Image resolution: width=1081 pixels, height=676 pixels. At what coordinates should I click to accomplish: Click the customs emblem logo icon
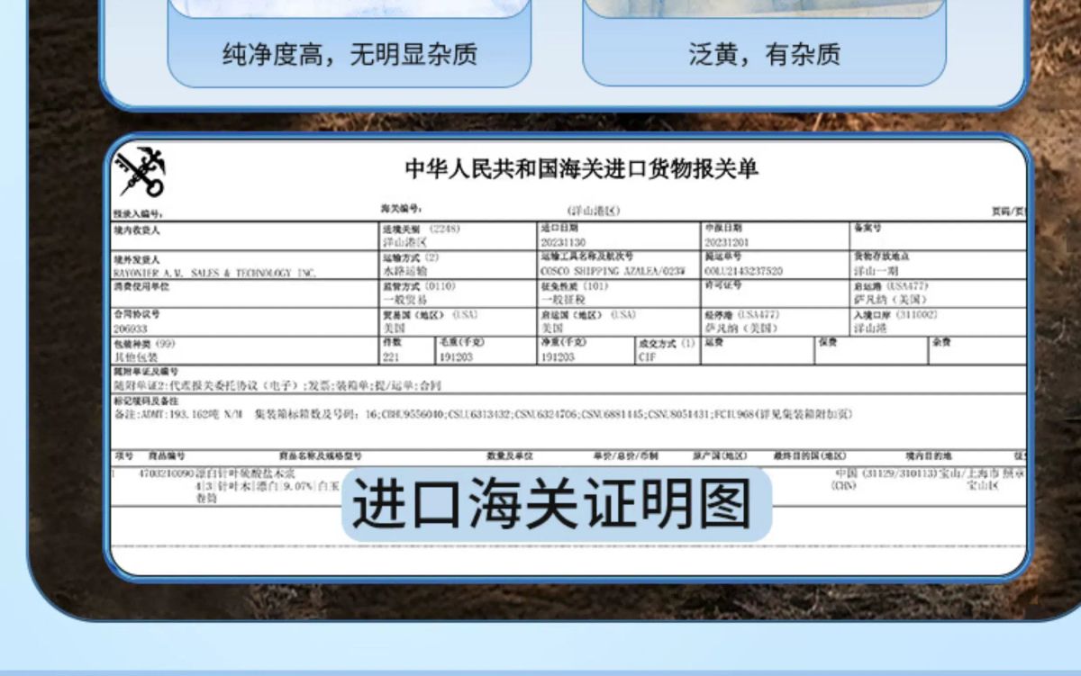tap(141, 171)
